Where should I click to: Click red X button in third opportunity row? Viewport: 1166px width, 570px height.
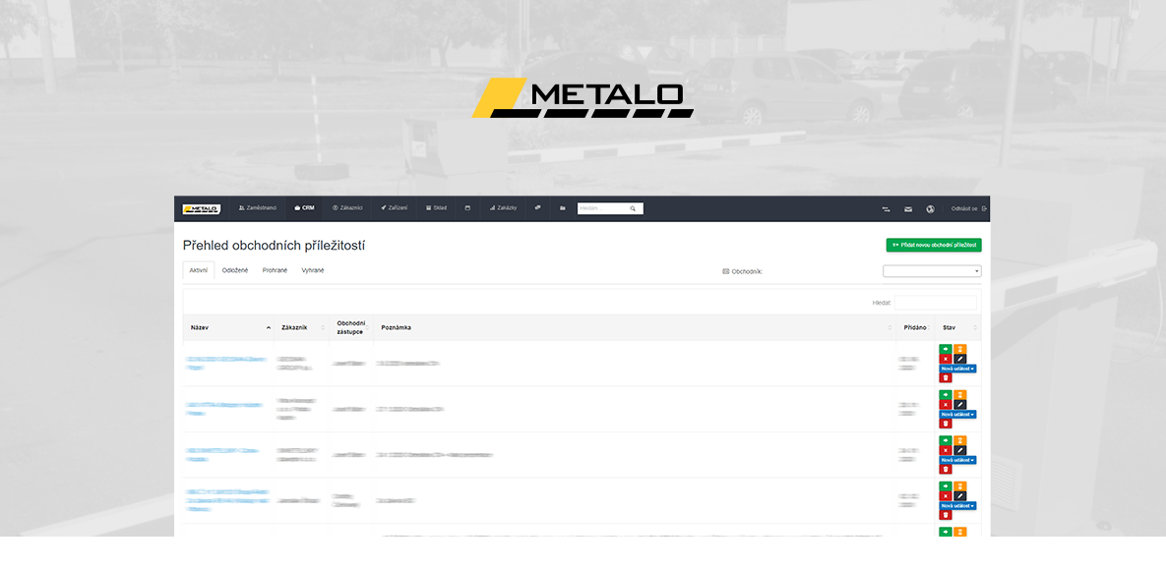(946, 450)
